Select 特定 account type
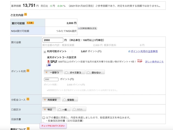 pos(49,109)
